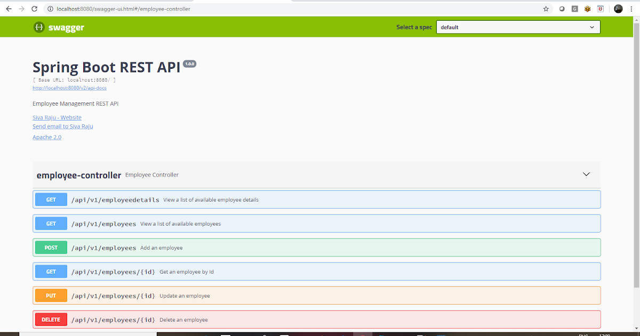Click the orange flower-shaped extension icon
640x336 pixels.
click(x=587, y=9)
